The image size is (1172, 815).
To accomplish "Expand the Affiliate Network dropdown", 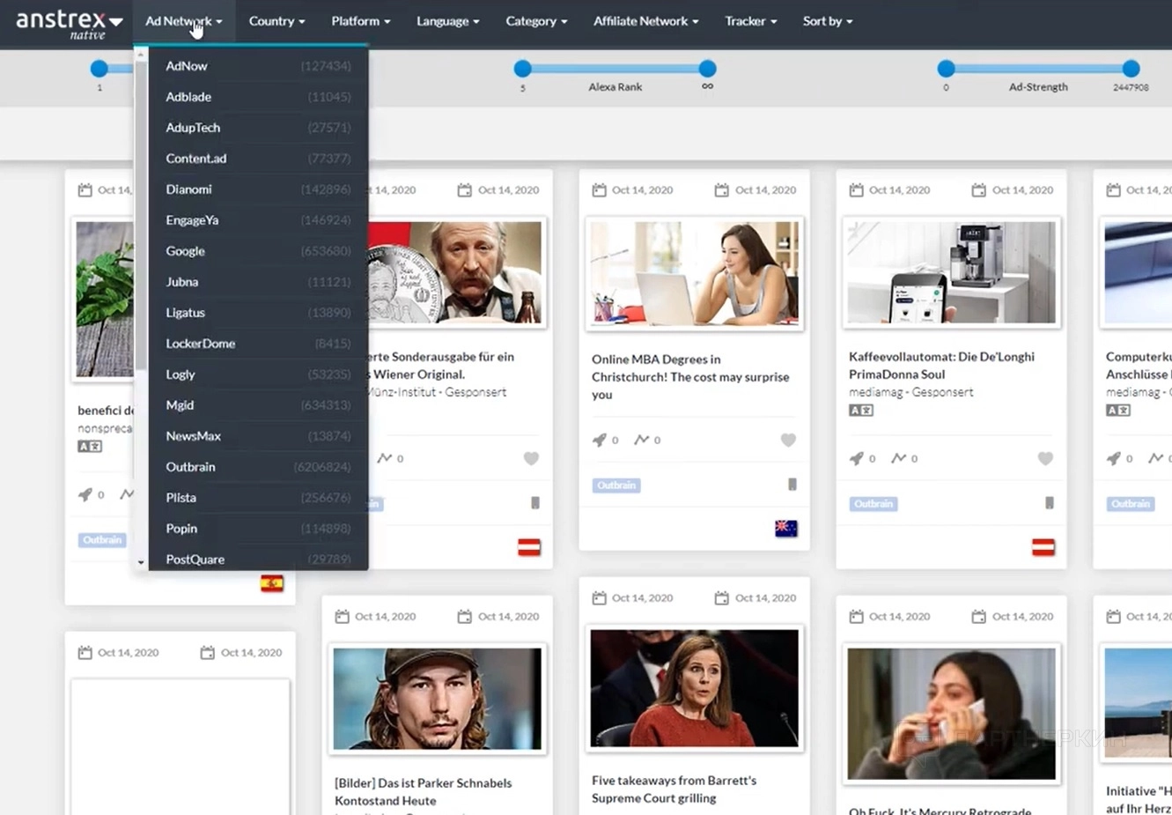I will tap(645, 21).
